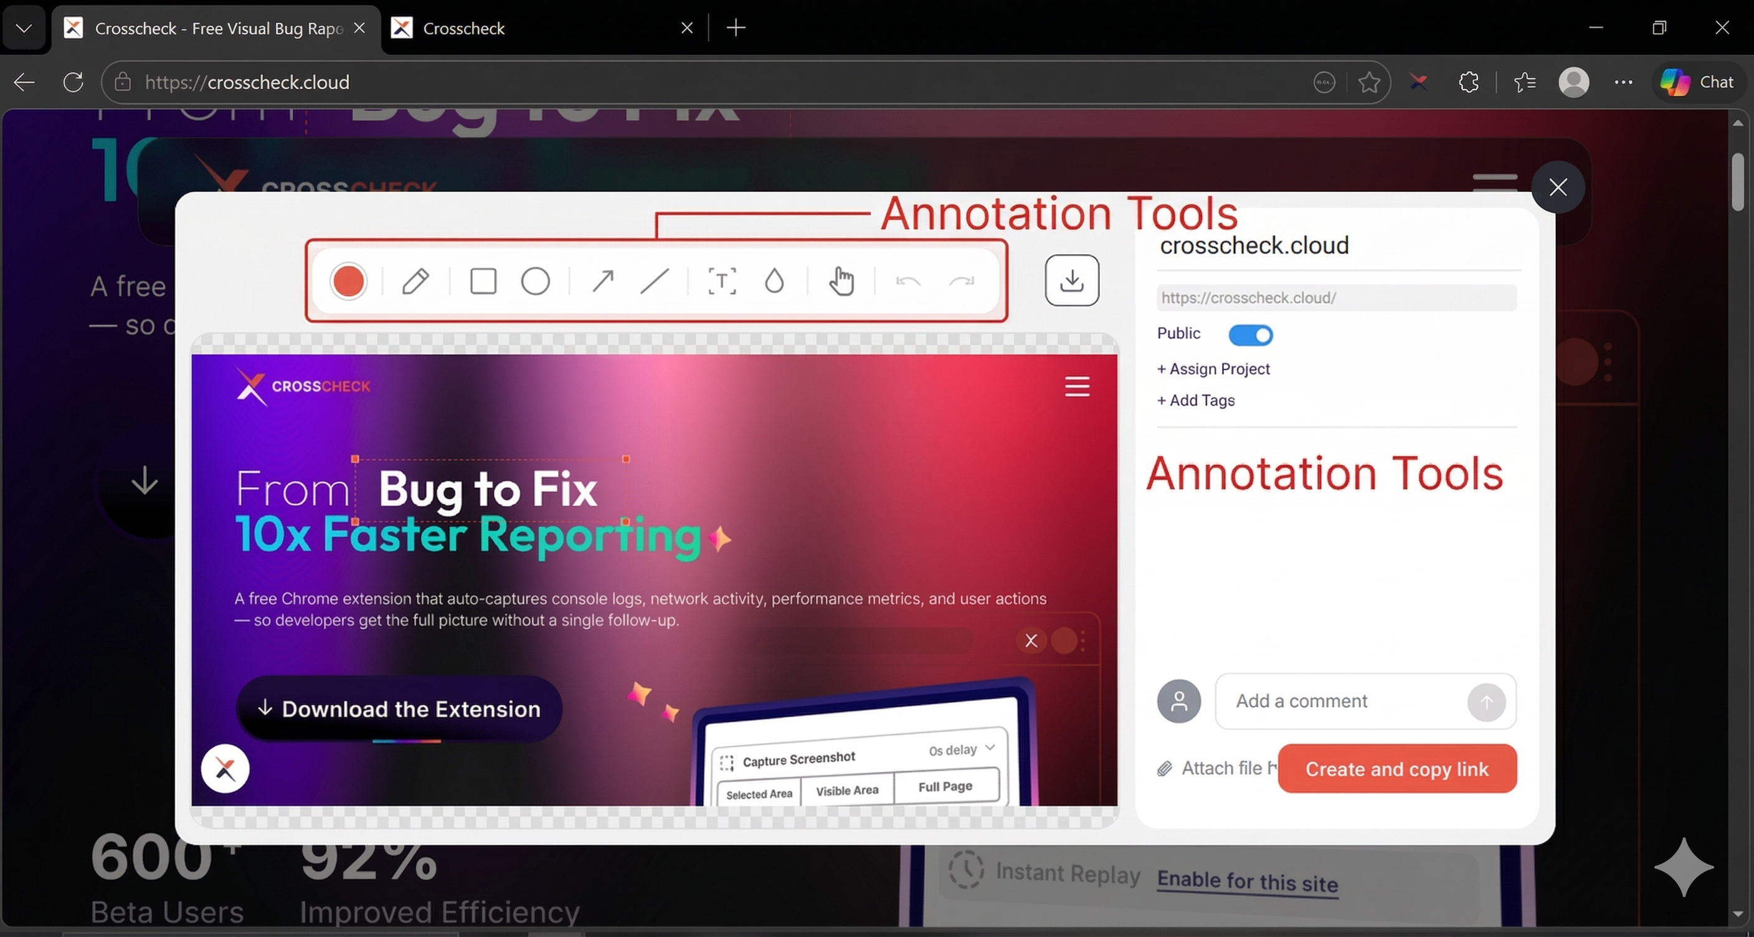Select the Arrow annotation tool
The width and height of the screenshot is (1754, 937).
coord(602,280)
